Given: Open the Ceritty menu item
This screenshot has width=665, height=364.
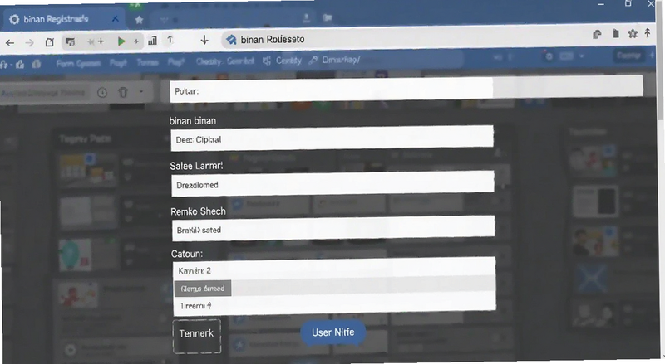Looking at the screenshot, I should 288,61.
